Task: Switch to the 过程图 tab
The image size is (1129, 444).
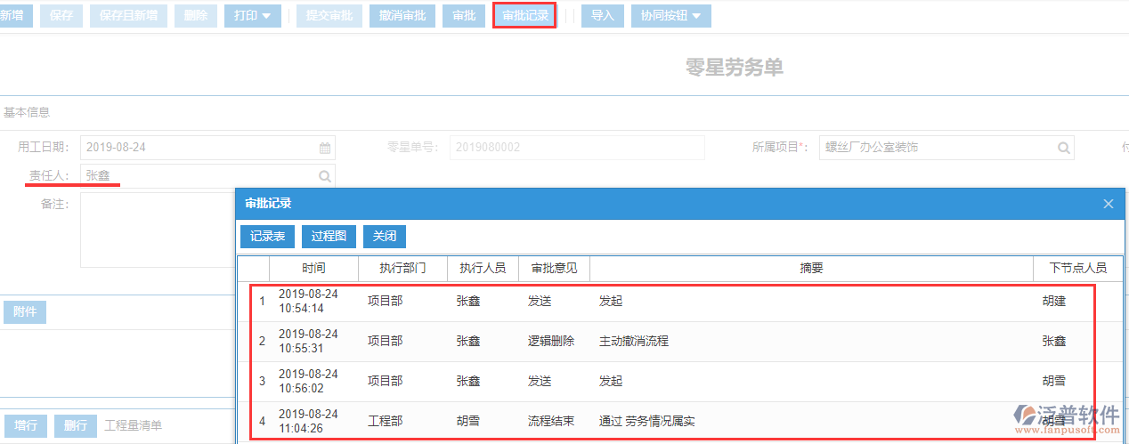Action: click(x=329, y=237)
